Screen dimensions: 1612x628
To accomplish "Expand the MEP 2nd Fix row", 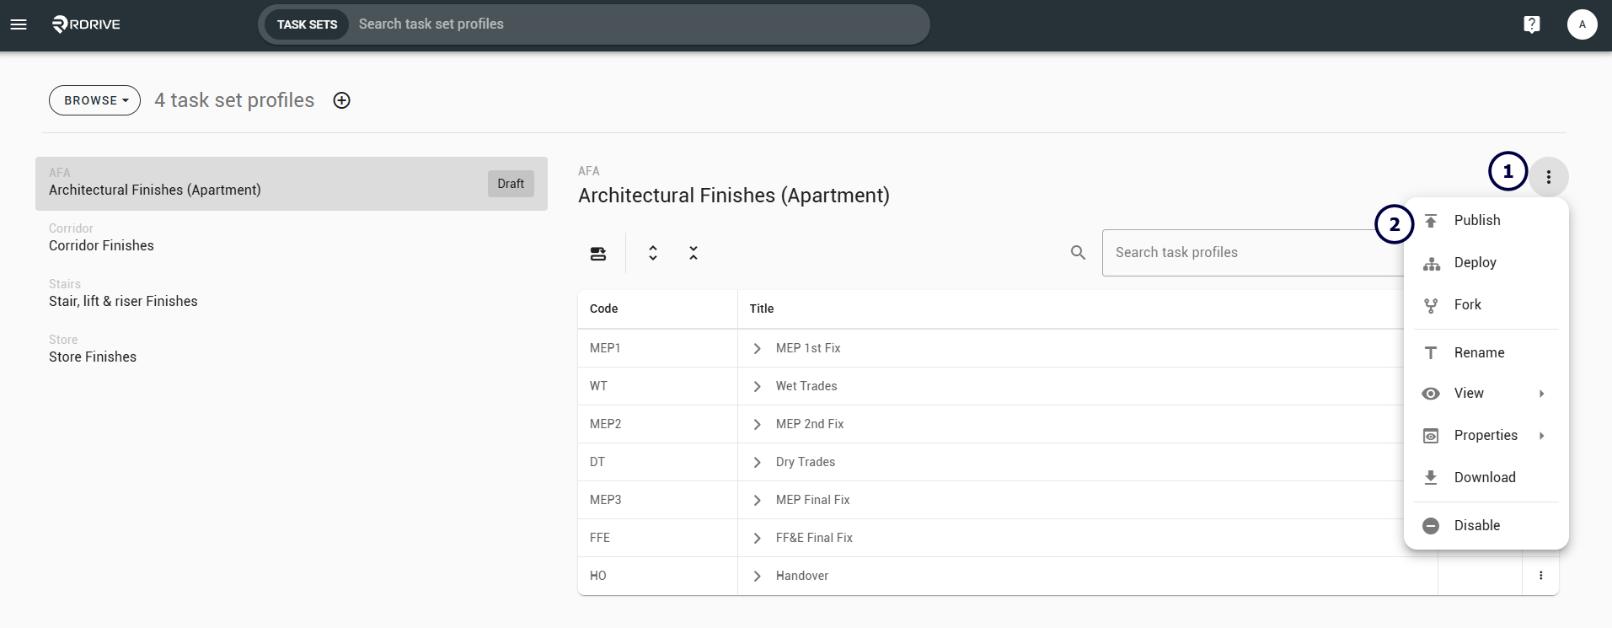I will (x=757, y=424).
